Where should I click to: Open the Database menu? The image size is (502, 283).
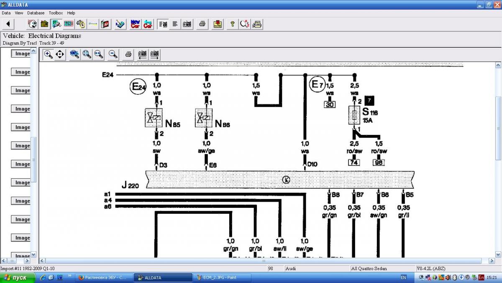[36, 13]
